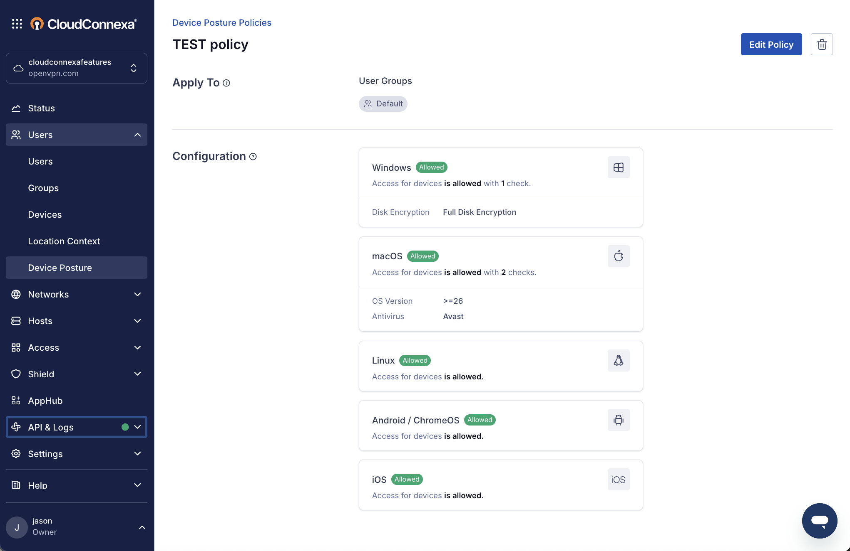850x551 pixels.
Task: Click the Linux penguin icon
Action: (618, 360)
